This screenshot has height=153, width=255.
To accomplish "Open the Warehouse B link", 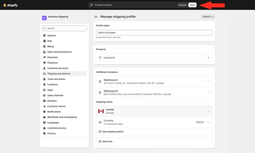I will click(x=111, y=91).
